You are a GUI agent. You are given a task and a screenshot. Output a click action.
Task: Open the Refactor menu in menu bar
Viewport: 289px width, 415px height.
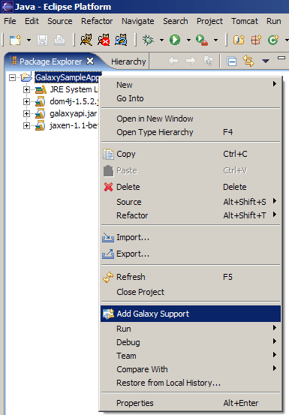click(97, 21)
